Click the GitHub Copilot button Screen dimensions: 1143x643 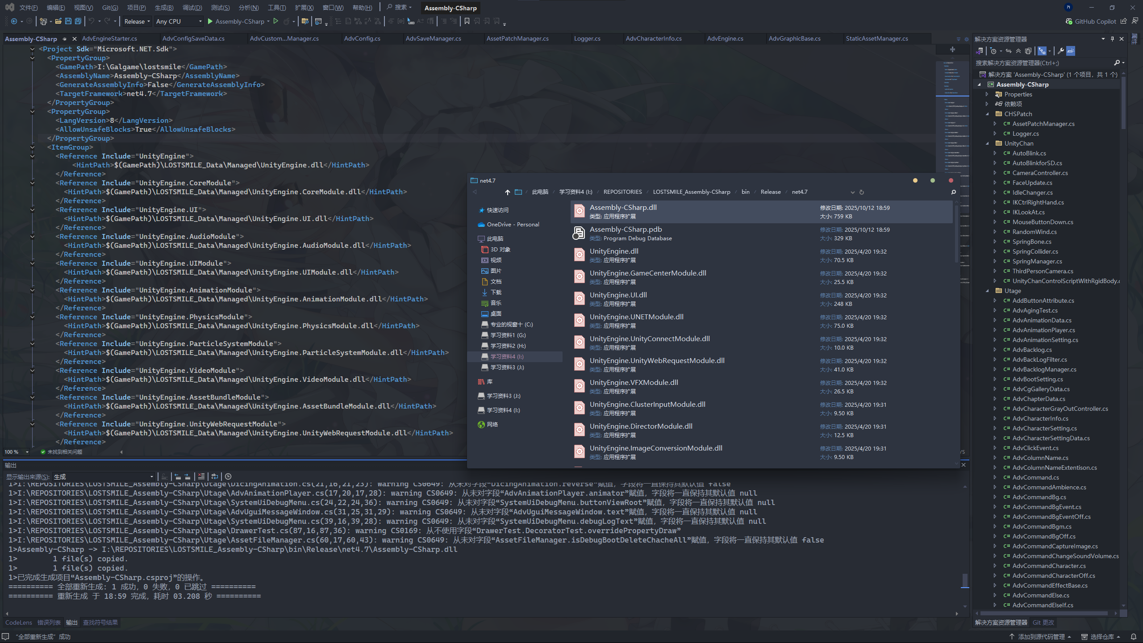pos(1090,21)
